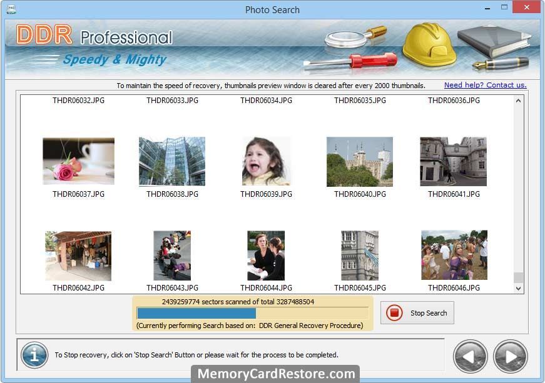Go to the next step arrow

(510, 356)
